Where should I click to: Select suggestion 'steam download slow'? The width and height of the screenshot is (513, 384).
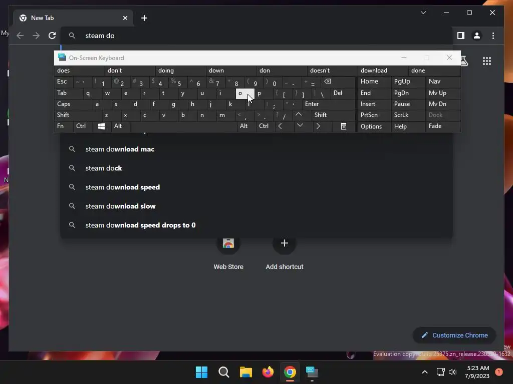click(256, 206)
